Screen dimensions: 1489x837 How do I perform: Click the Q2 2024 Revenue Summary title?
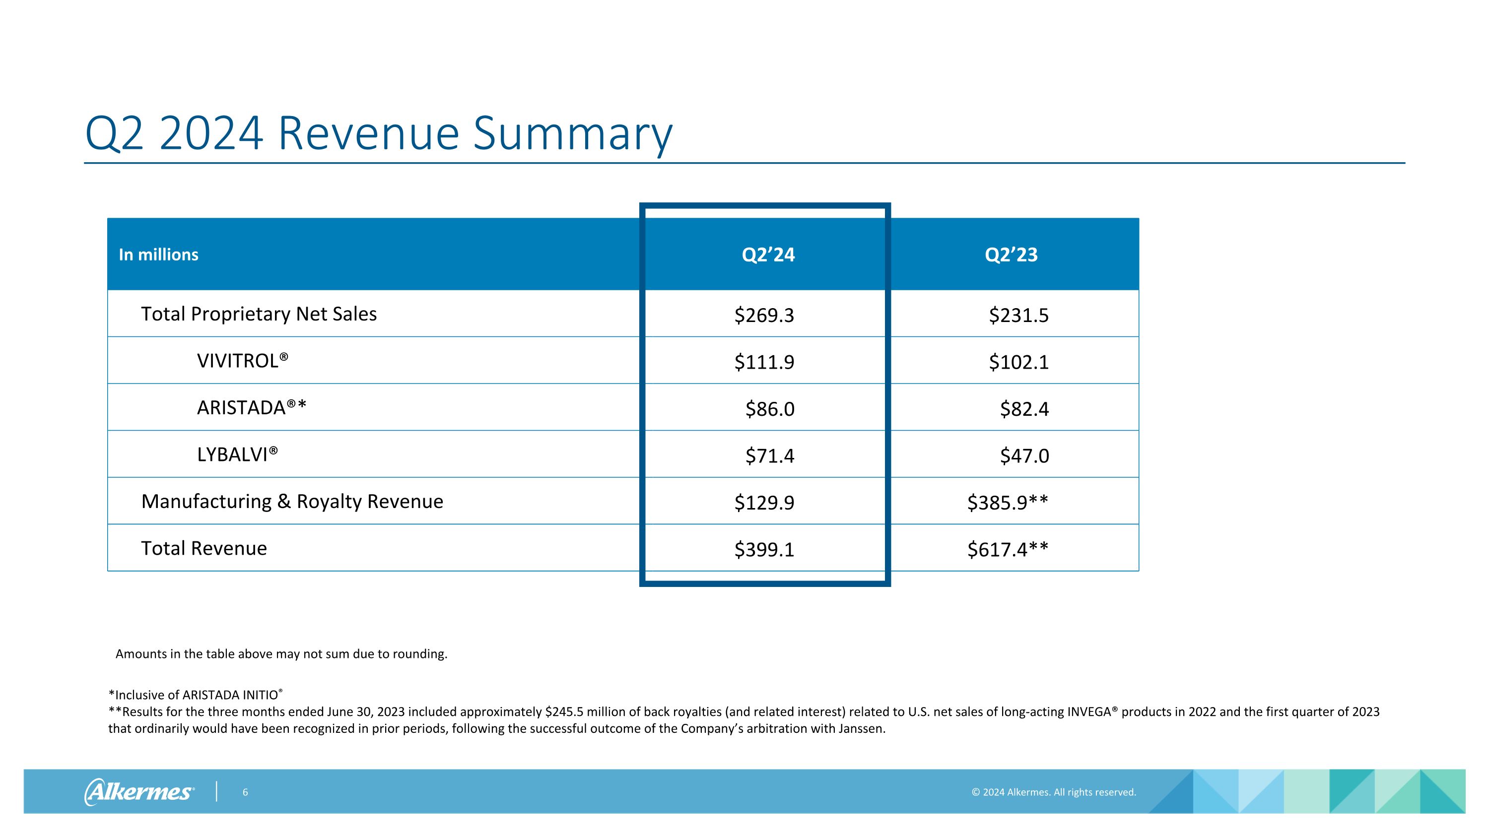click(x=379, y=133)
